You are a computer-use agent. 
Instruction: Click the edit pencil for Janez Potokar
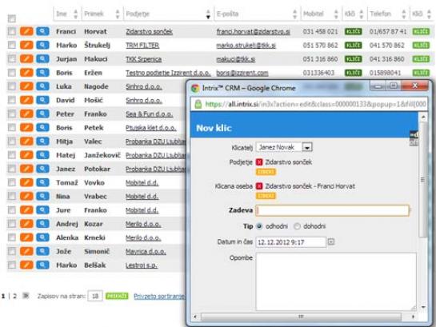coord(26,169)
